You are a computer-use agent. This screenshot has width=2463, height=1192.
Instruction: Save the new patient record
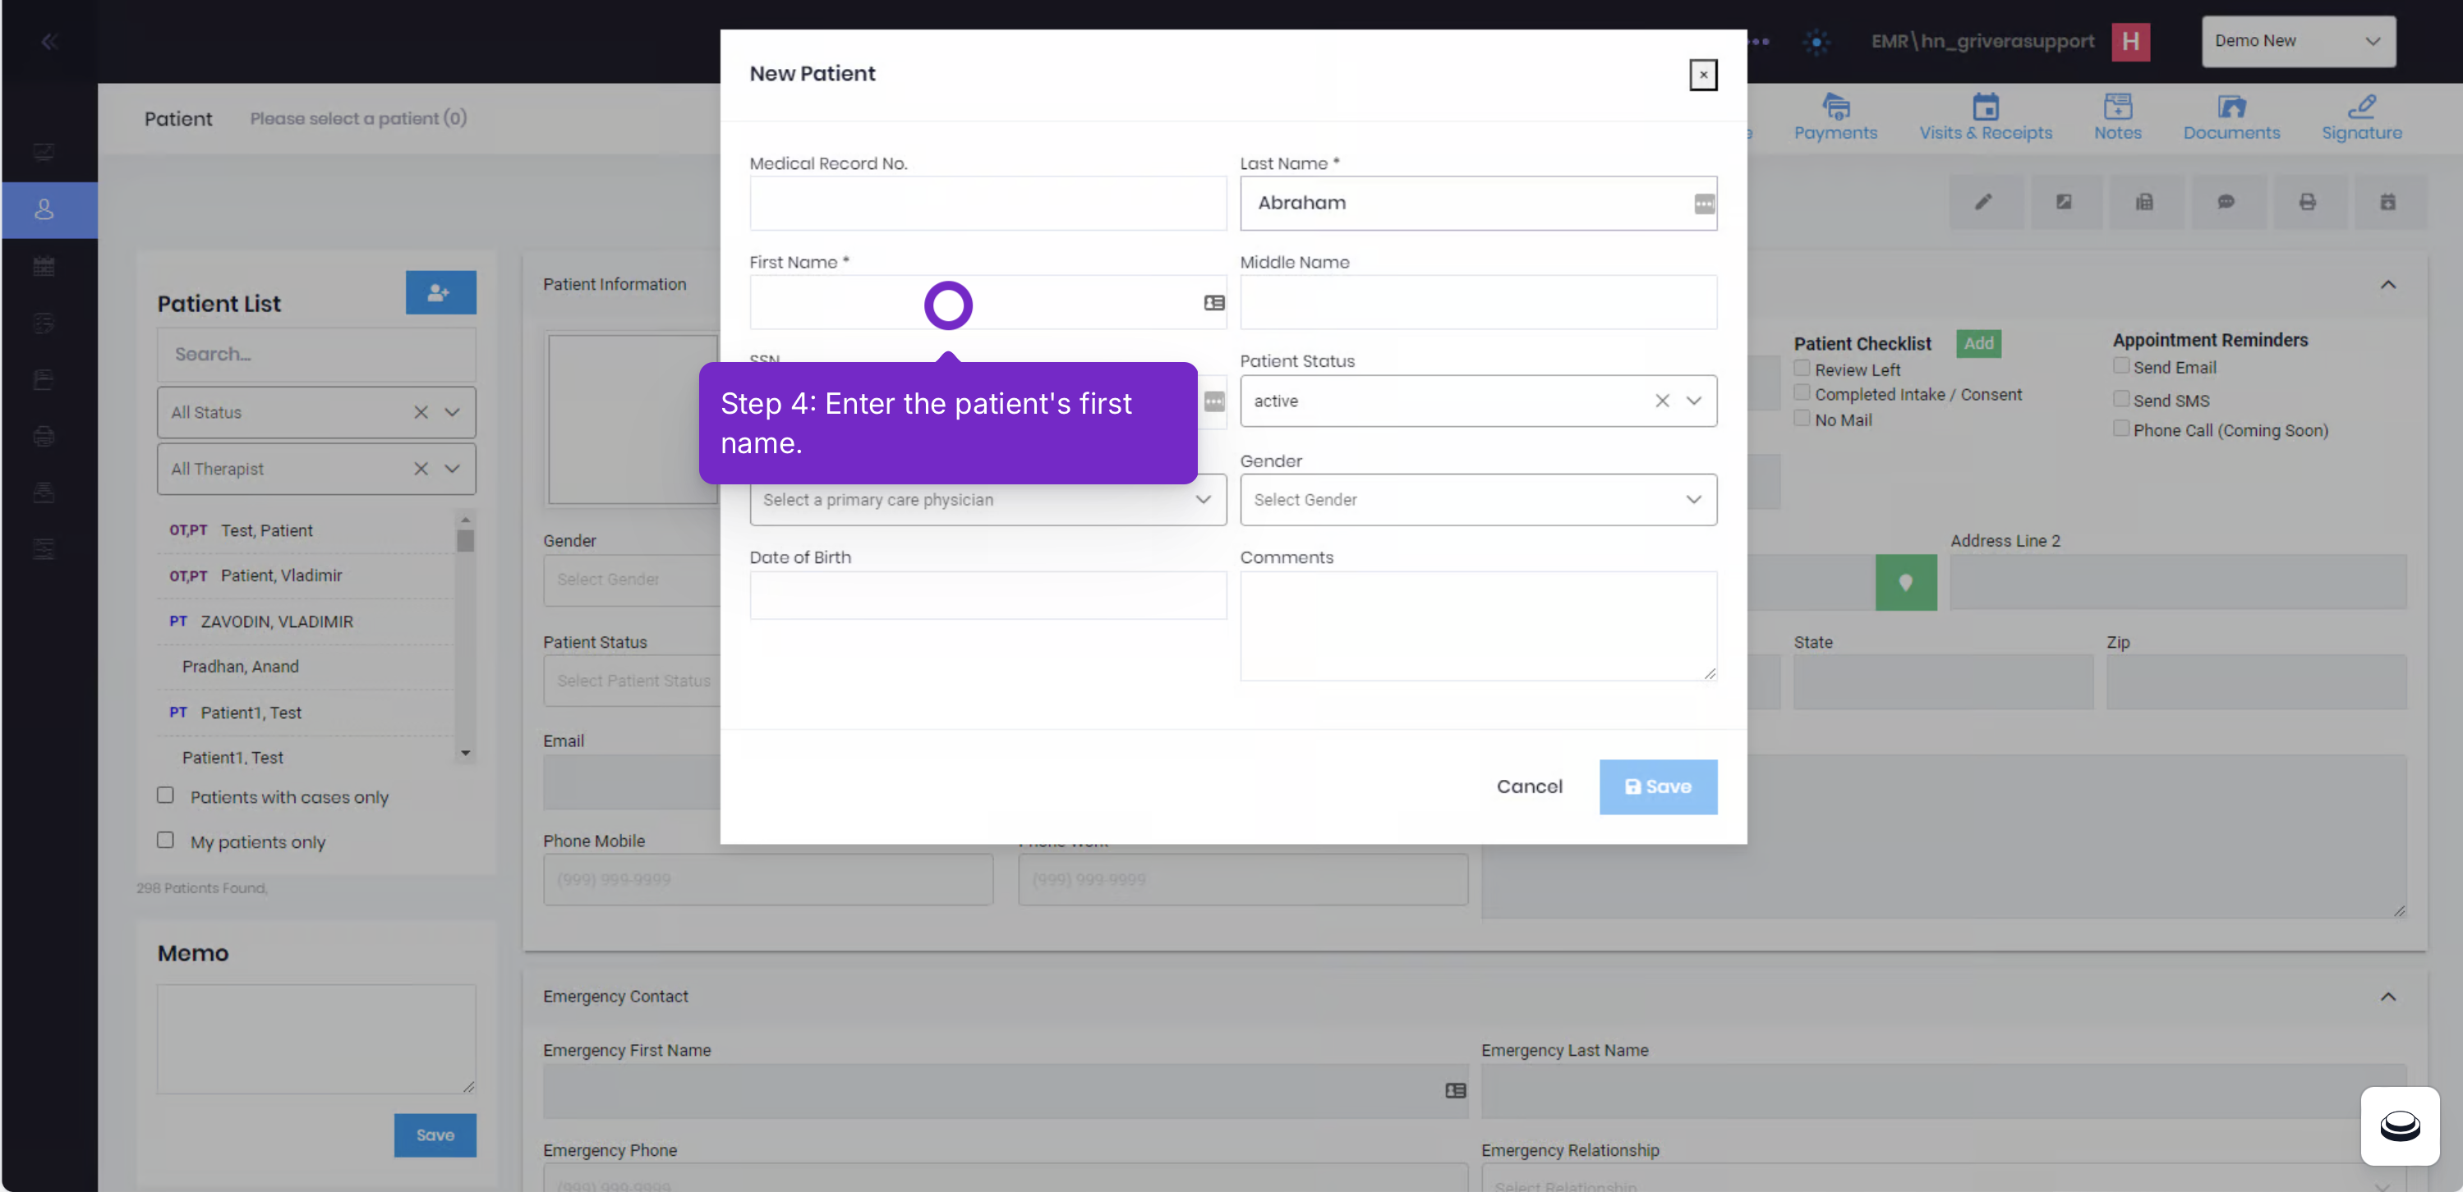tap(1657, 786)
